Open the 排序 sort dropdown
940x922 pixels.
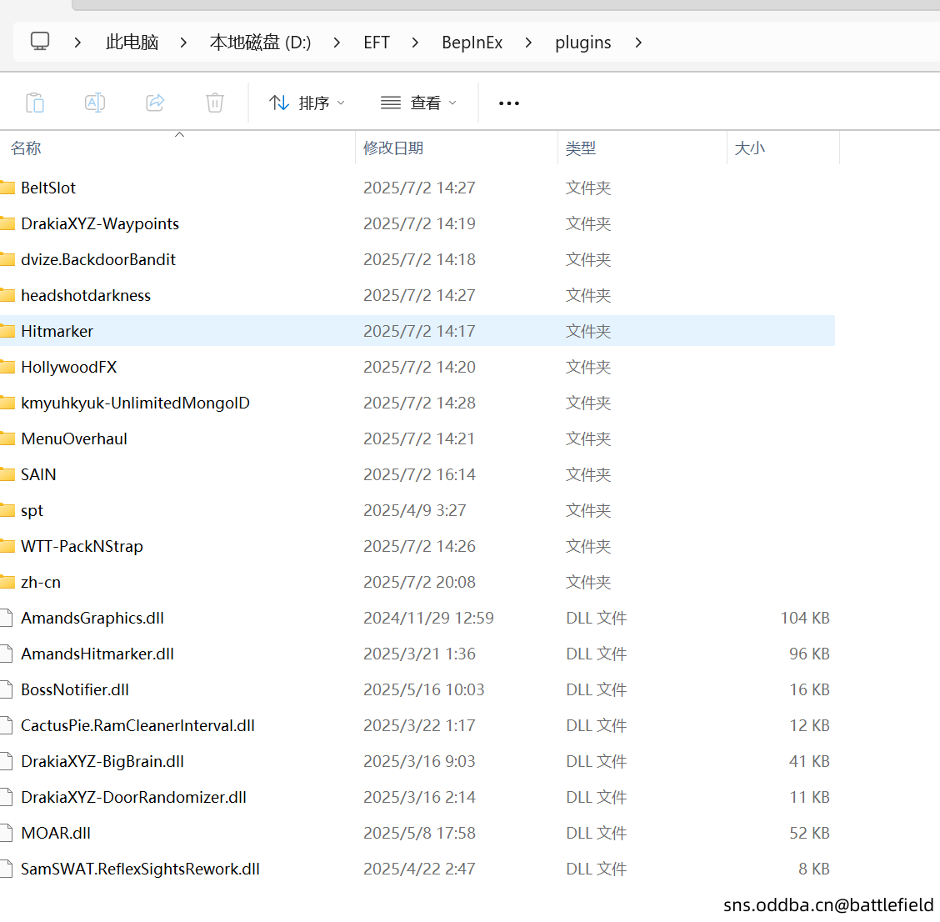pos(307,103)
